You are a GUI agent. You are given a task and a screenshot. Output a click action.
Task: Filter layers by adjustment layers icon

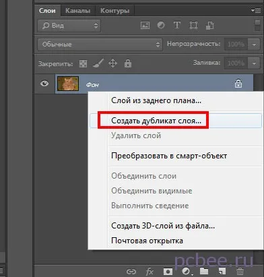[x=161, y=25]
